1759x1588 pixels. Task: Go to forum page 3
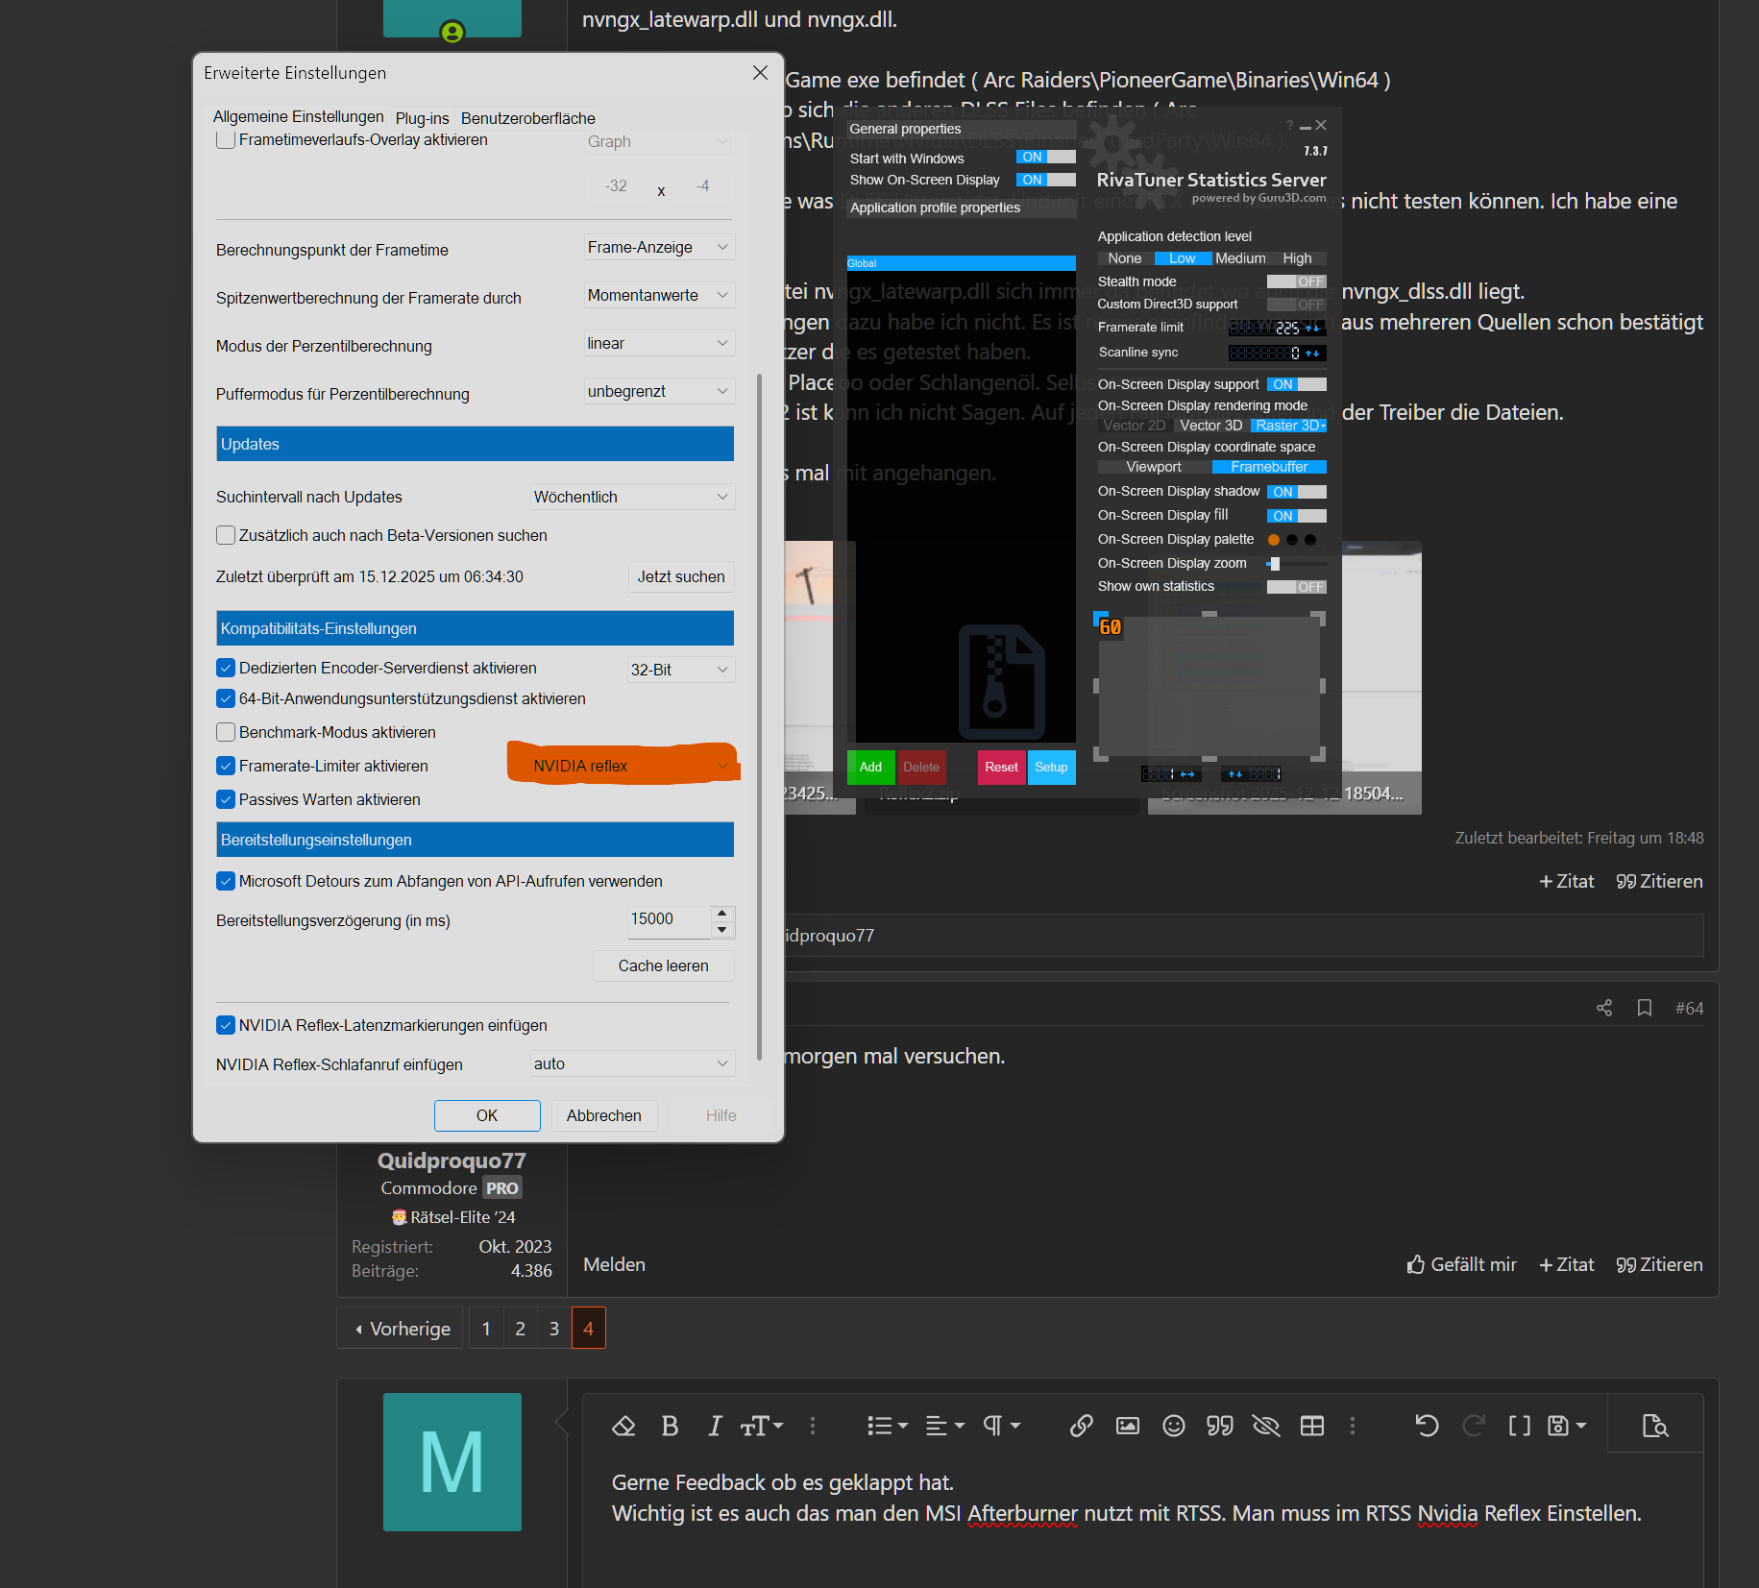[x=554, y=1328]
